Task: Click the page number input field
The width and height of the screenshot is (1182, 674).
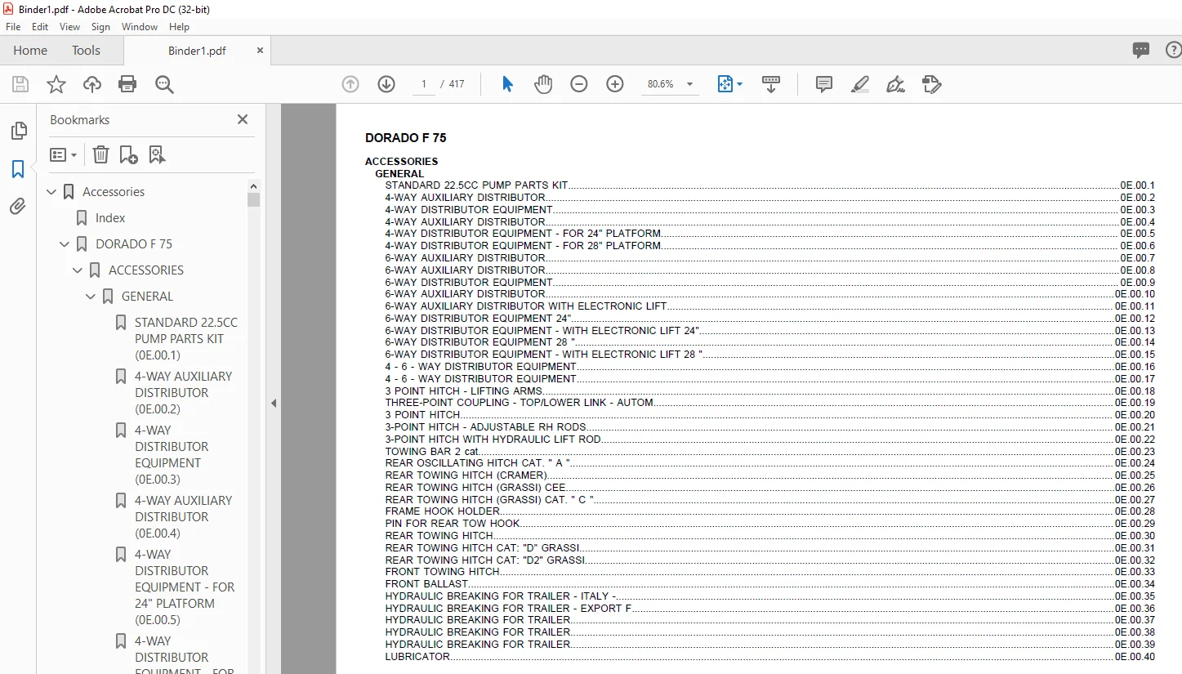Action: 424,84
